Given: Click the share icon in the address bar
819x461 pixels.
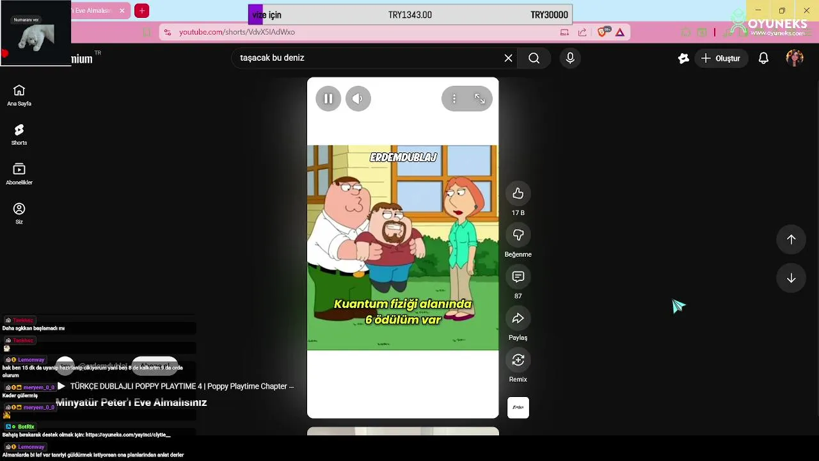Looking at the screenshot, I should pos(582,32).
